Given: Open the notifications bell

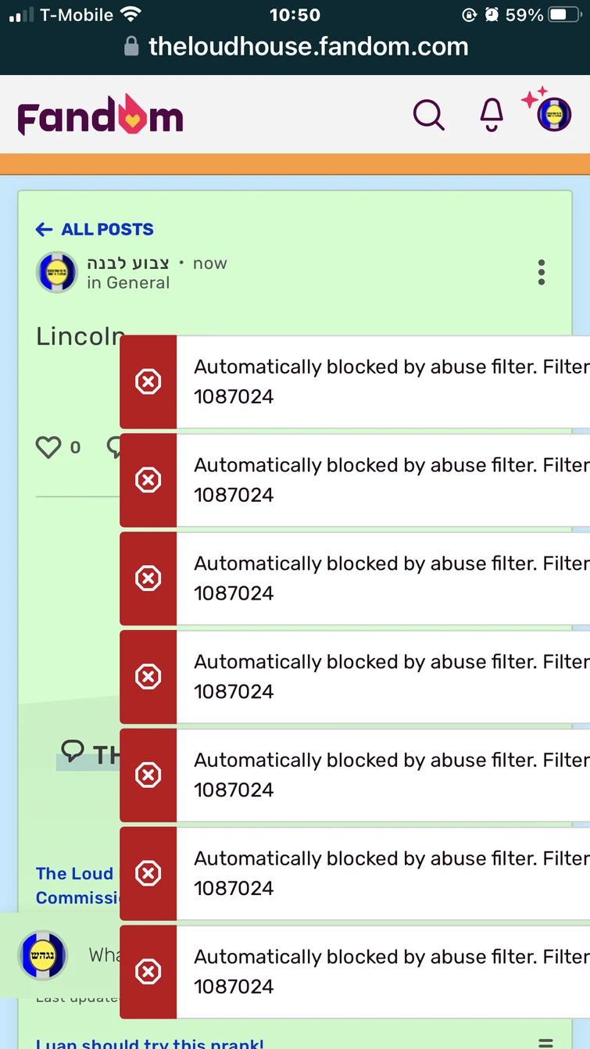Looking at the screenshot, I should pyautogui.click(x=492, y=116).
